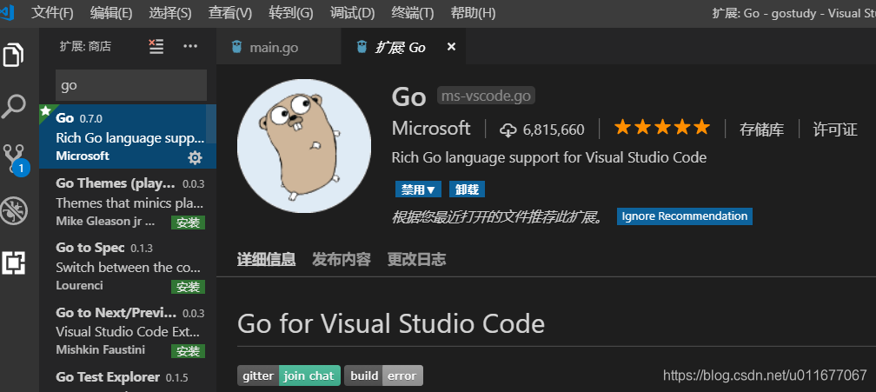Click the ms-vscode.go identifier label

click(x=486, y=96)
